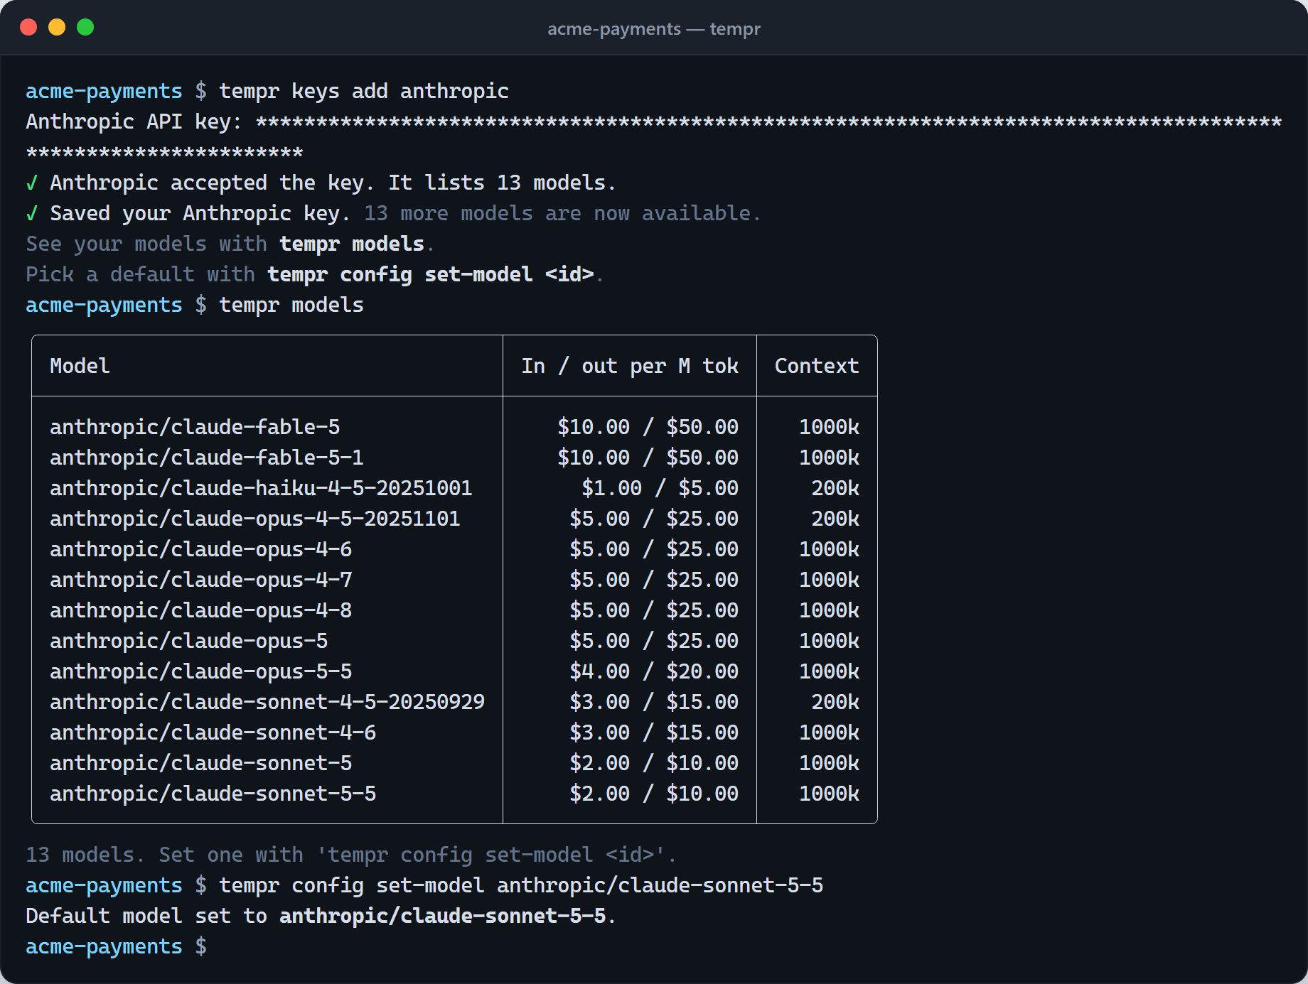This screenshot has width=1308, height=984.
Task: Select the anthropic/claude-opus-4-8 row
Action: coord(454,610)
